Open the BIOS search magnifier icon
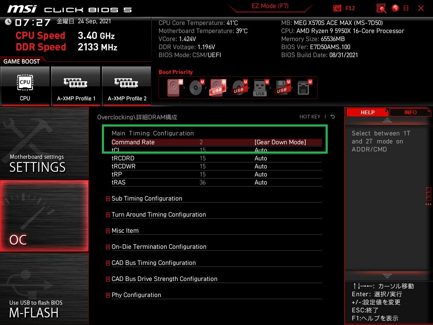Screen dimensions: 433x325 [x=381, y=8]
